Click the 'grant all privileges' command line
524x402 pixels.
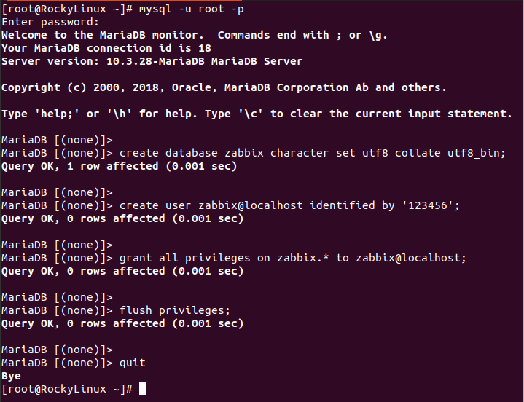pyautogui.click(x=234, y=258)
